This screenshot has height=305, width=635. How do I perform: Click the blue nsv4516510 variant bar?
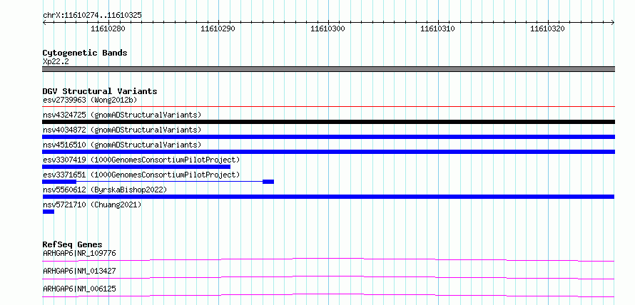328,152
